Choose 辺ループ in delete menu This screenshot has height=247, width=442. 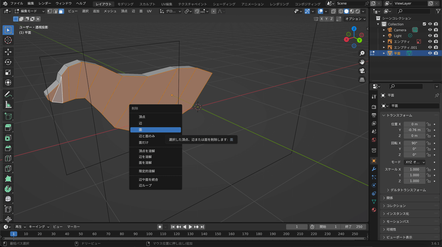tap(155, 185)
